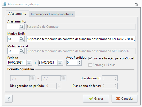The width and height of the screenshot is (142, 107).
Task: Click the Motivo RAIS search magnifier
Action: click(x=22, y=39)
